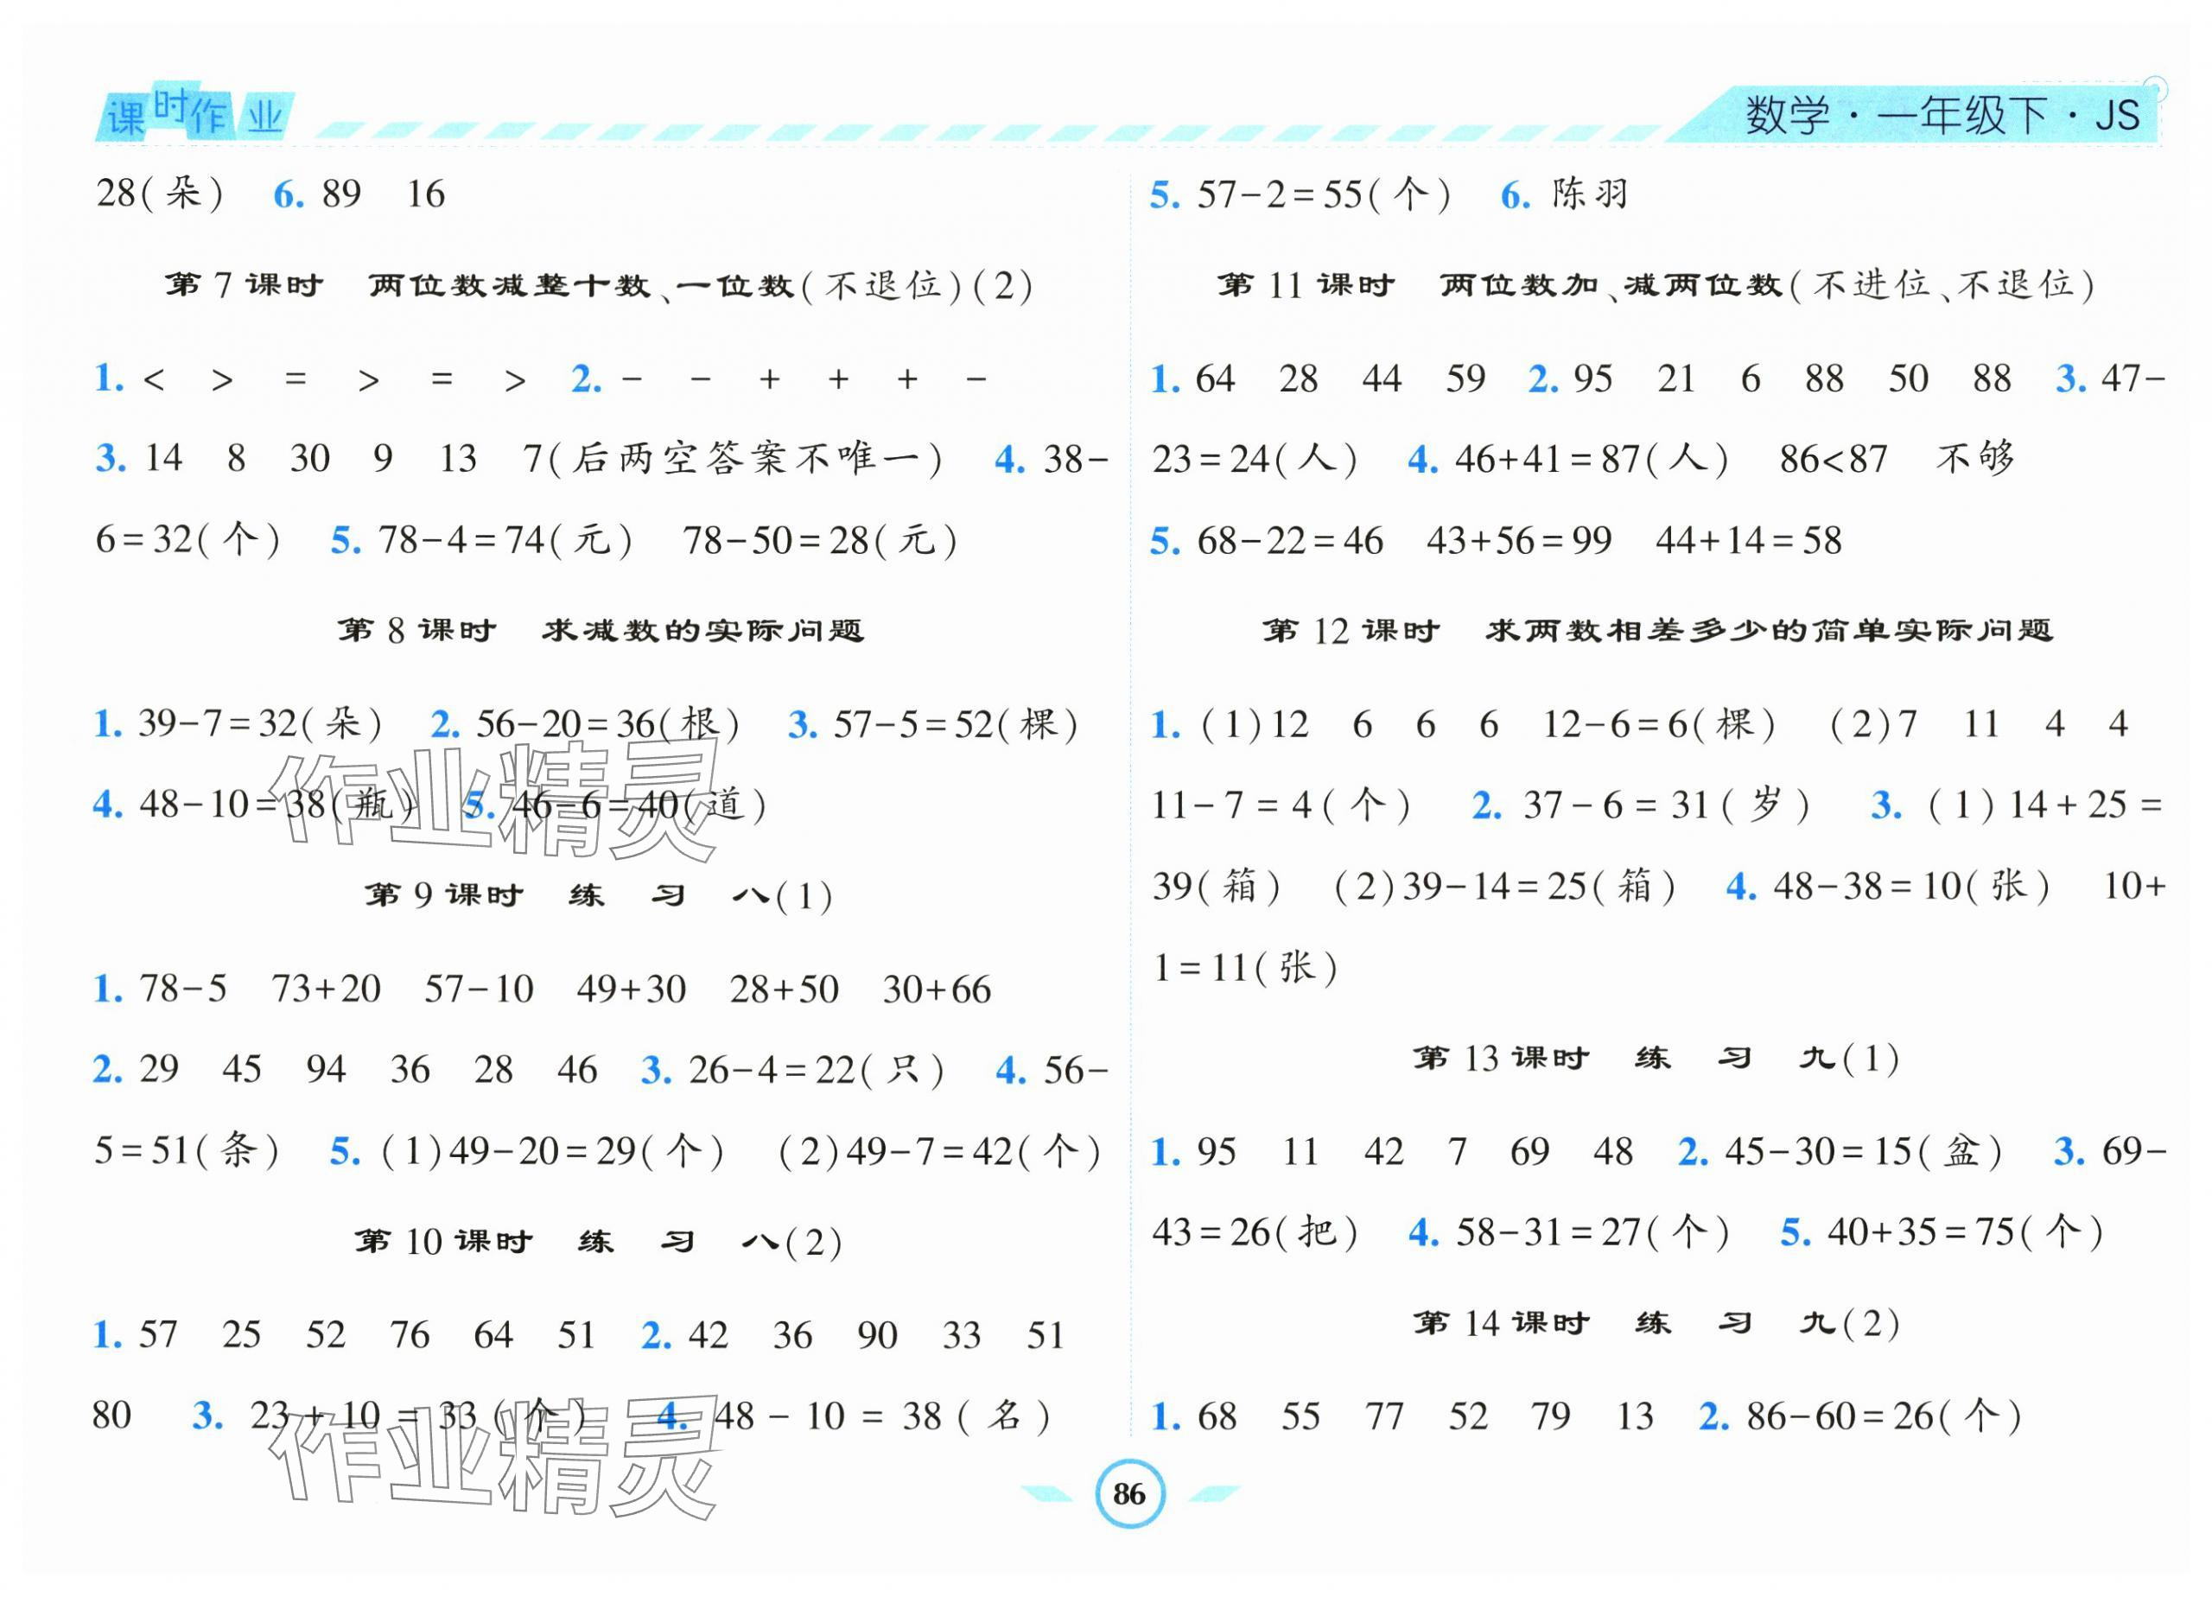
Task: Select the 第9课时 练习八(1) heading
Action: (x=599, y=895)
